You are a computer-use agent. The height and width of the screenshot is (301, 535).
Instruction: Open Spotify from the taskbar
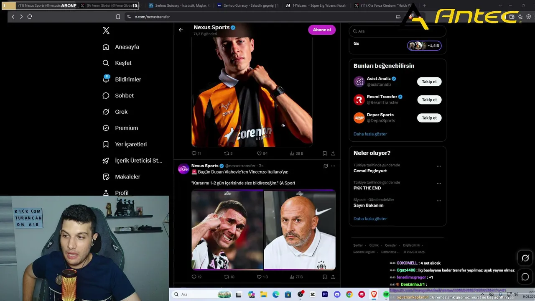point(386,295)
